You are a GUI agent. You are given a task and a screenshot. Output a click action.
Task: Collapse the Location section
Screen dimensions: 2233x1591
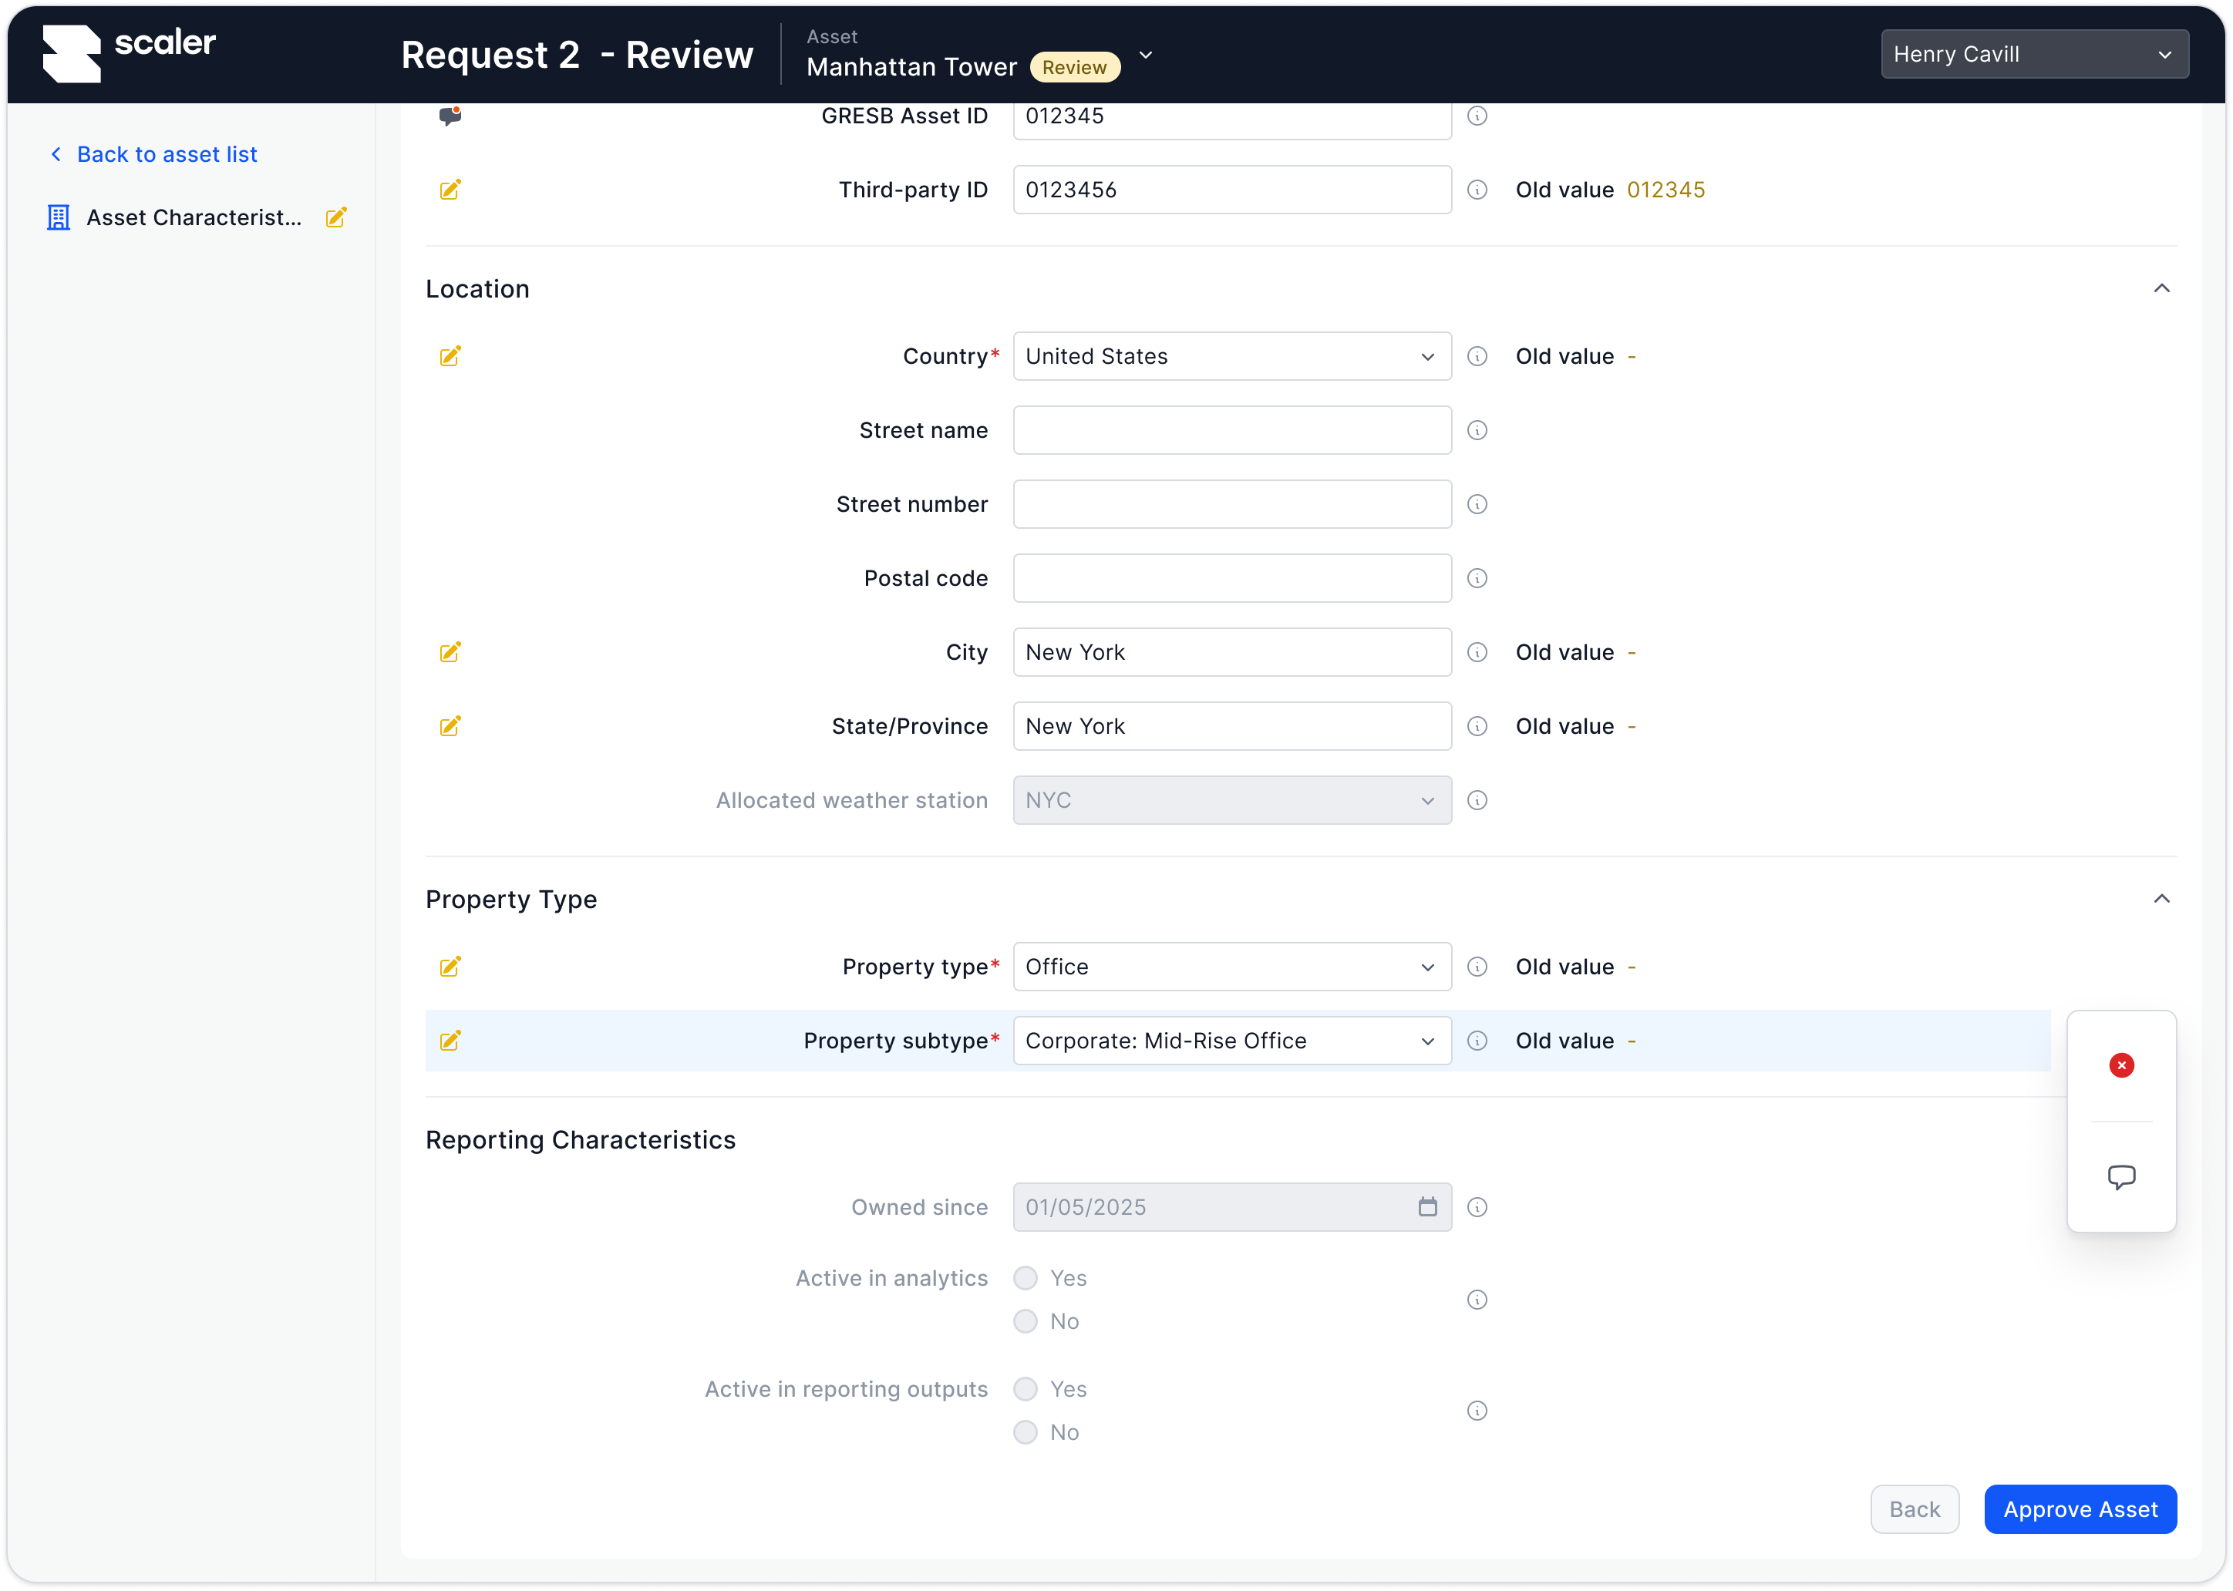coord(2161,288)
